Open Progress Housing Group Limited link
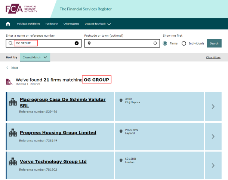The width and height of the screenshot is (228, 180). 58,132
